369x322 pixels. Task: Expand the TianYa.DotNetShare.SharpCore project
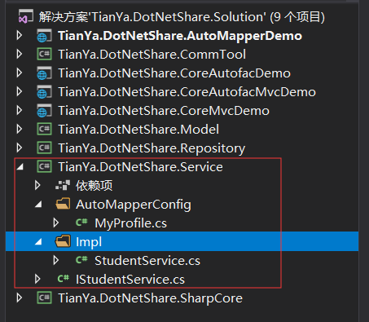pos(20,298)
